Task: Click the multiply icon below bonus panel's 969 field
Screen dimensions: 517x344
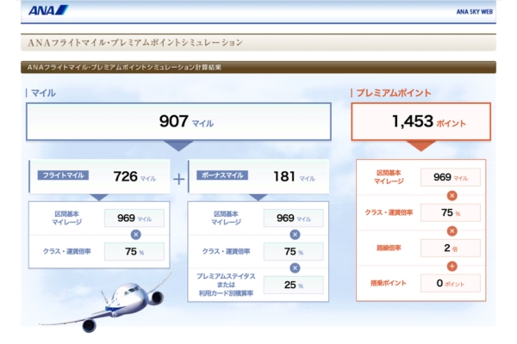Action: pyautogui.click(x=295, y=234)
